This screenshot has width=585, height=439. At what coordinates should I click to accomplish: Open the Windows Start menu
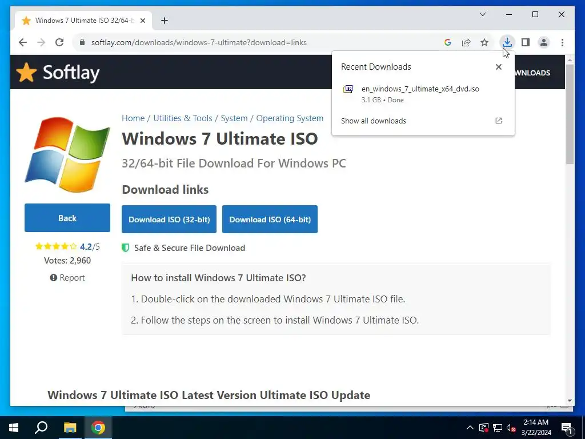coord(14,428)
